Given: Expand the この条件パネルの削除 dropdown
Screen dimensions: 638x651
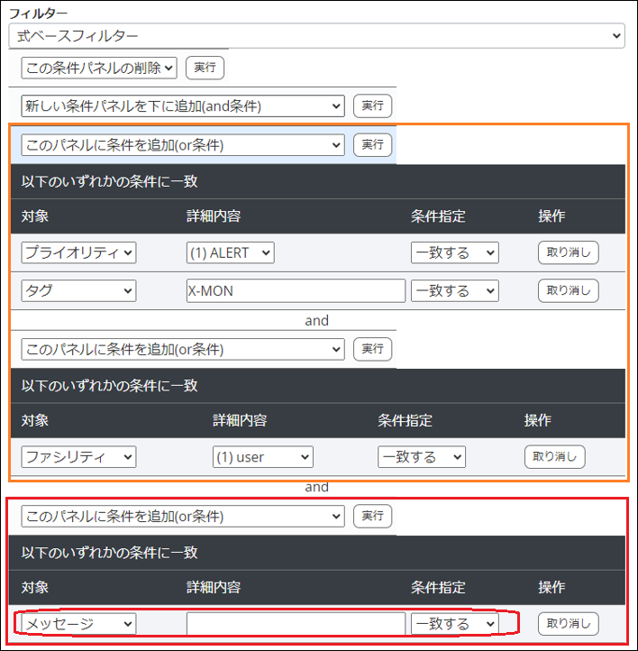Looking at the screenshot, I should [x=99, y=68].
